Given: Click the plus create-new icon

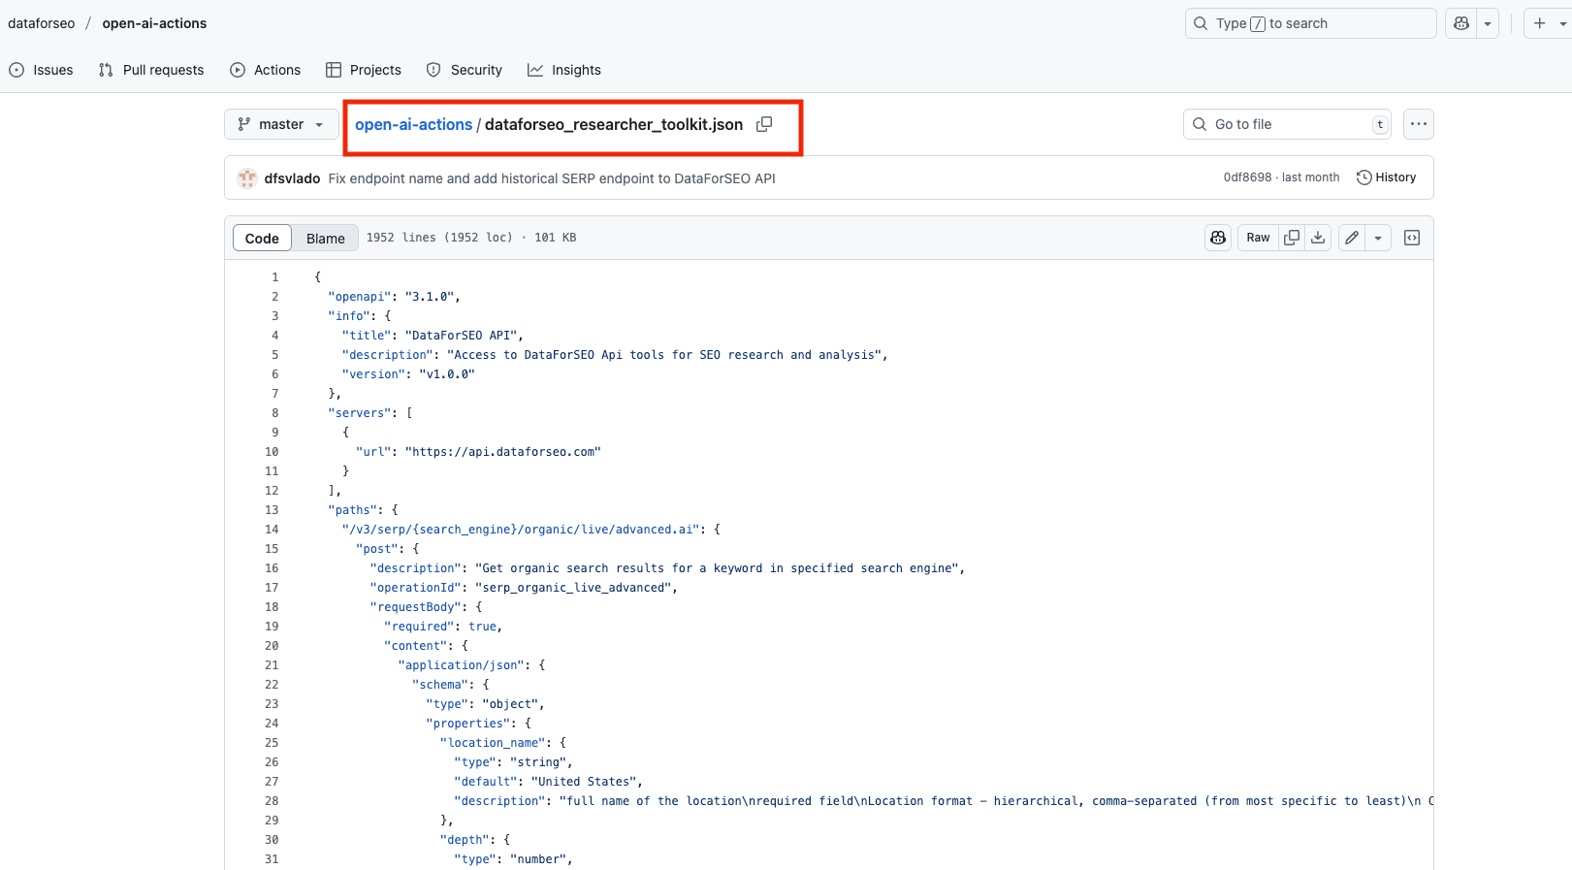Looking at the screenshot, I should coord(1540,23).
